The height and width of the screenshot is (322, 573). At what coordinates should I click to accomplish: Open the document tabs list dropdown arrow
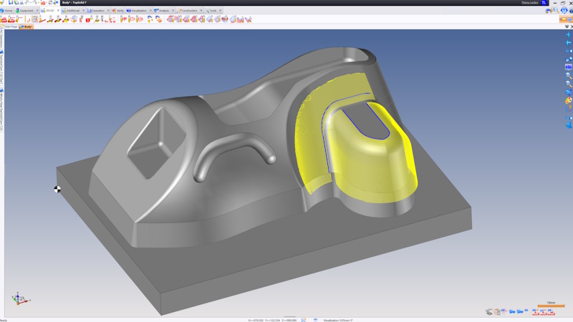tap(567, 26)
